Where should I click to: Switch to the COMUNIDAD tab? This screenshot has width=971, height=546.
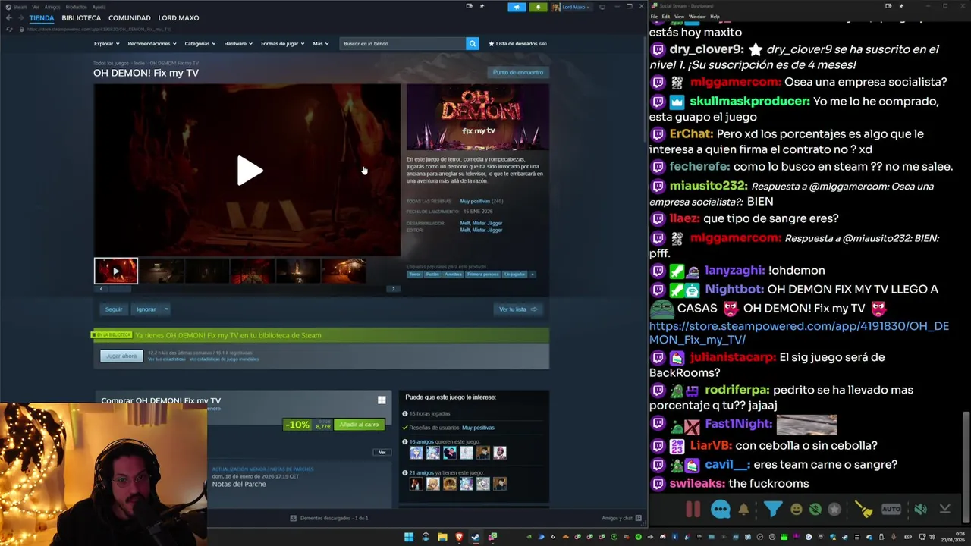[x=129, y=17]
